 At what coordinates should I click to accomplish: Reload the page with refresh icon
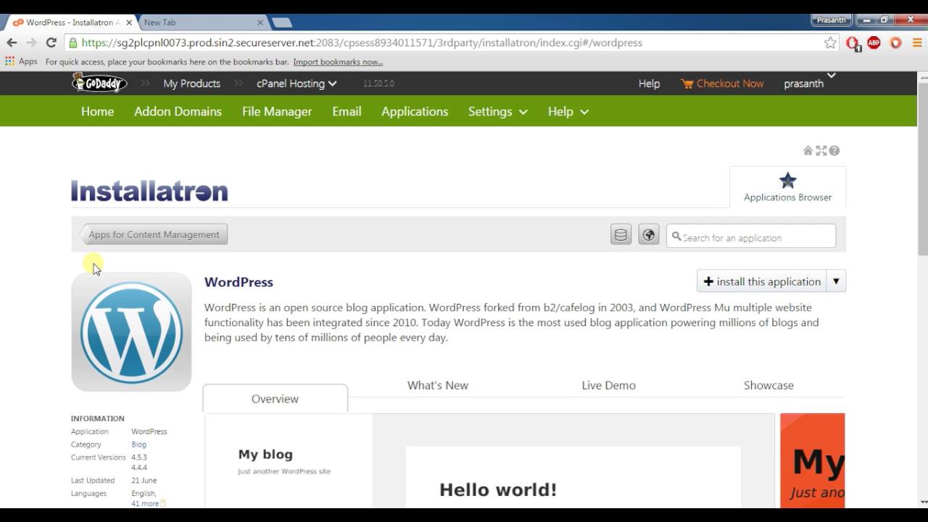click(x=51, y=43)
